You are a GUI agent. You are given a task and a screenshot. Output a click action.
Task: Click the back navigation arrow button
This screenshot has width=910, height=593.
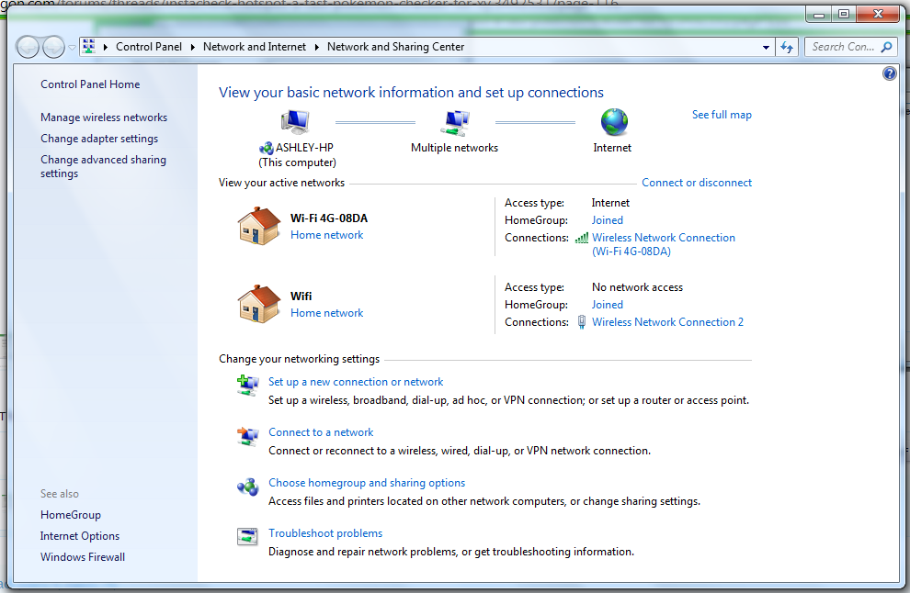coord(28,47)
